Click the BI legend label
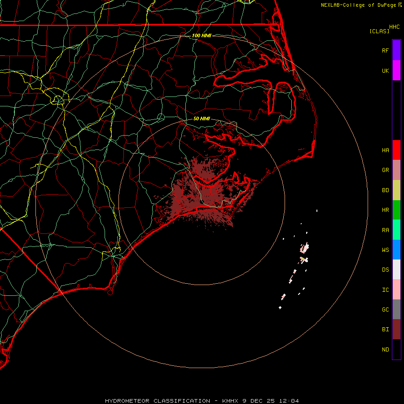Screen dimensions: 404x404 [385, 329]
